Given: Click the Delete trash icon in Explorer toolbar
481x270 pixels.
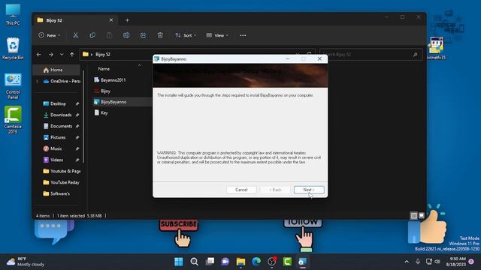Looking at the screenshot, I should pyautogui.click(x=160, y=35).
